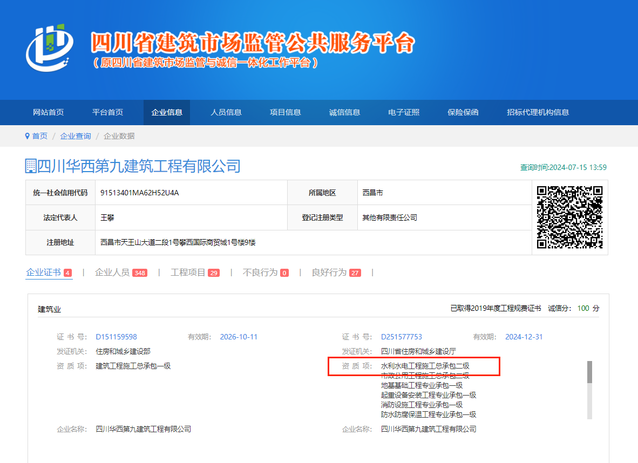This screenshot has height=463, width=638.
Task: Open certificate number D151159598 link
Action: [117, 337]
